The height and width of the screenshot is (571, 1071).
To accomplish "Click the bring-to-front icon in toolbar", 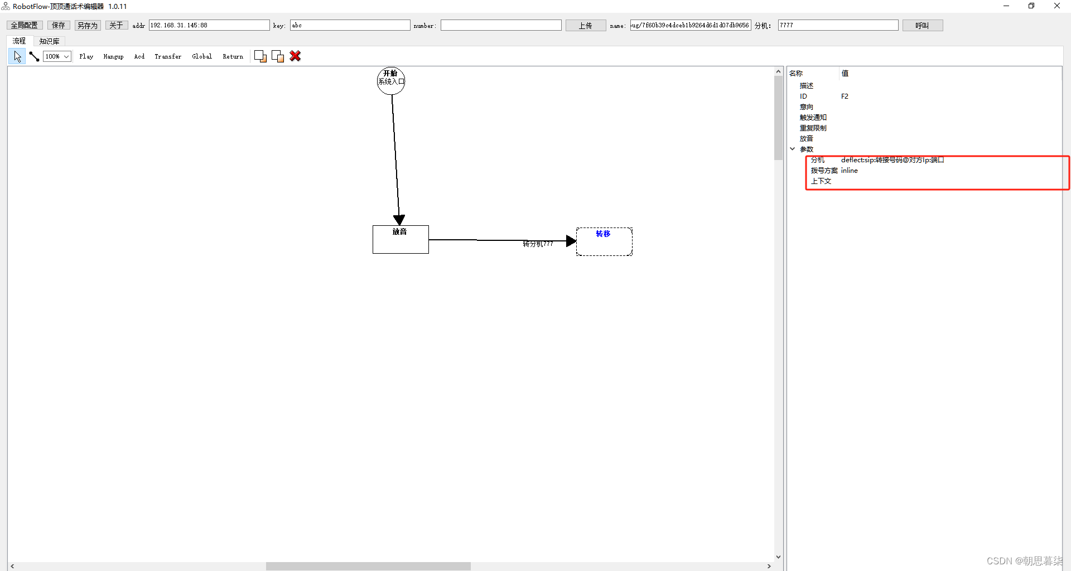I will 260,56.
